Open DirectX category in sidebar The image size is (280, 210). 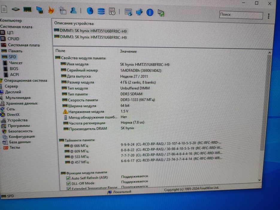[10, 115]
